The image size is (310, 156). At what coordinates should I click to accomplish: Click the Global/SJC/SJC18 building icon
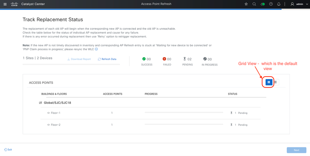pyautogui.click(x=41, y=103)
